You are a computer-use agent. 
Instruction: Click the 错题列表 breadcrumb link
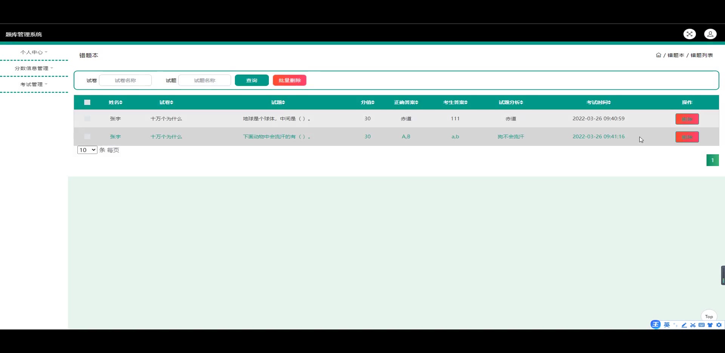coord(702,55)
